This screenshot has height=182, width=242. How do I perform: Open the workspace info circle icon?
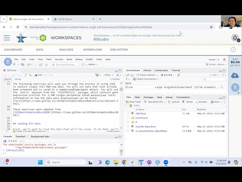pos(233,50)
